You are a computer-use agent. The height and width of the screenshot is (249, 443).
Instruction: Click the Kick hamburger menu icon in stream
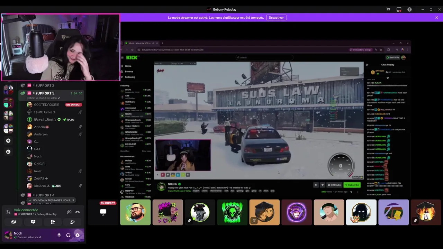click(x=122, y=57)
